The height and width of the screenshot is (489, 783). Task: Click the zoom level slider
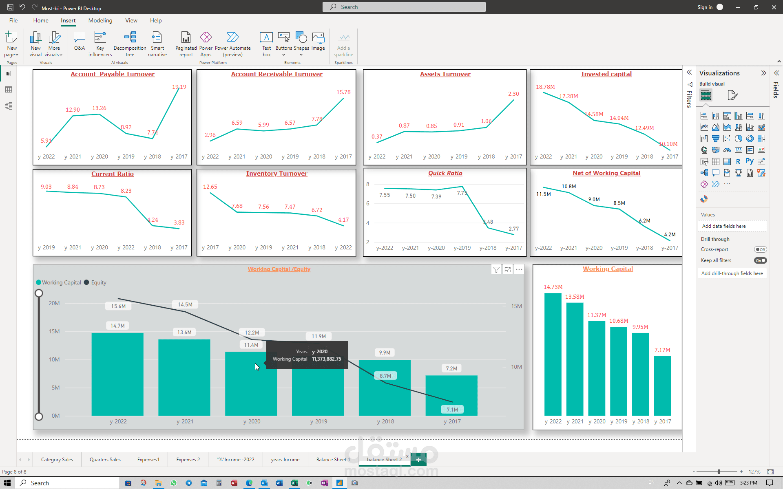coord(719,471)
